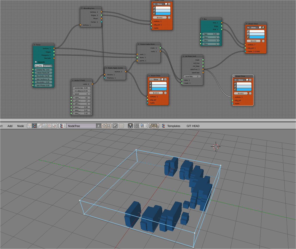Toggle Show in top right Viewer Draw
The image size is (296, 249).
point(252,27)
